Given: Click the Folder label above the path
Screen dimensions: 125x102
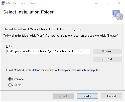Looking at the screenshot, I should [x=10, y=46].
